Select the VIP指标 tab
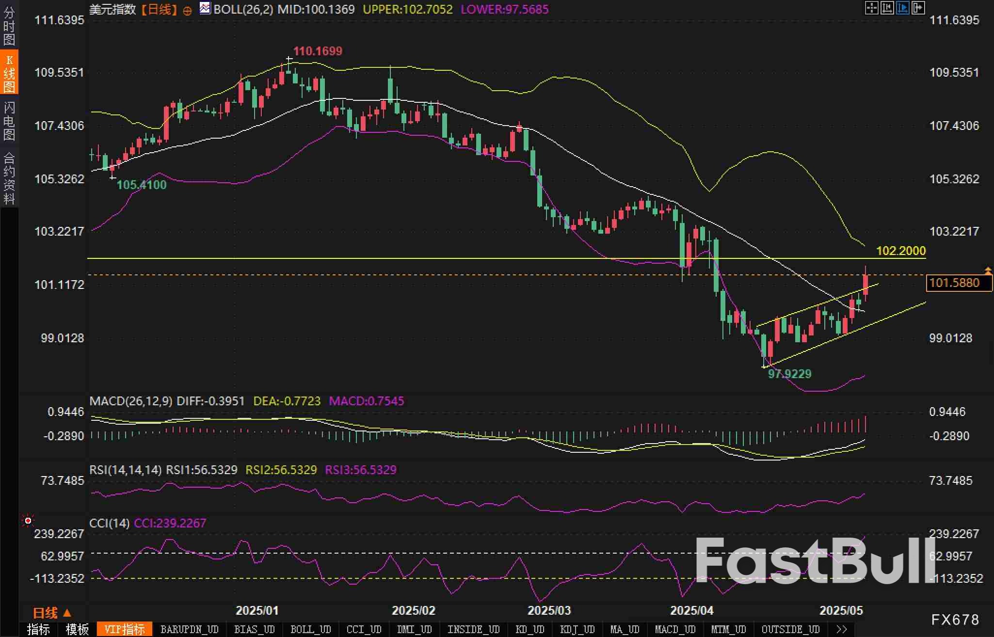This screenshot has width=994, height=637. pos(125,629)
